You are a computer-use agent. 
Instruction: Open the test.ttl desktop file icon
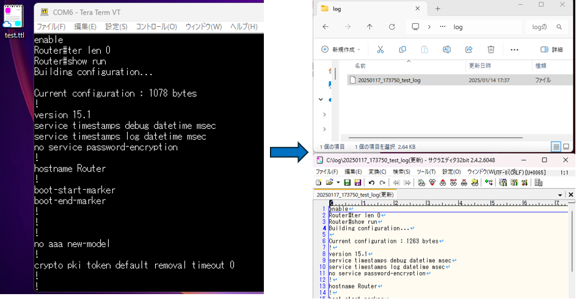(x=14, y=21)
